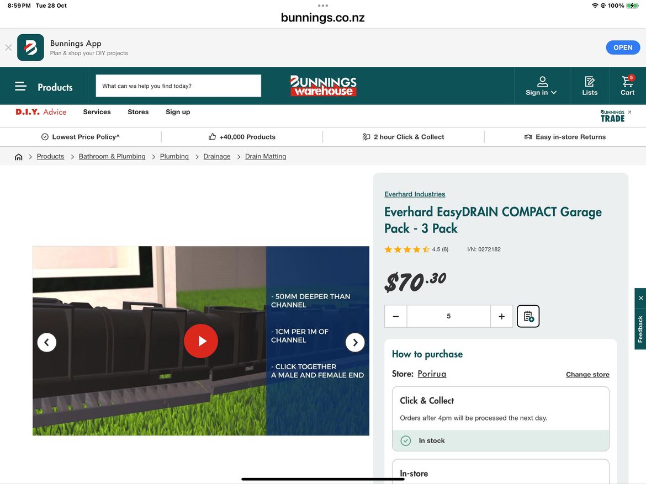Click the Change store link
Image resolution: width=646 pixels, height=484 pixels.
(x=587, y=375)
